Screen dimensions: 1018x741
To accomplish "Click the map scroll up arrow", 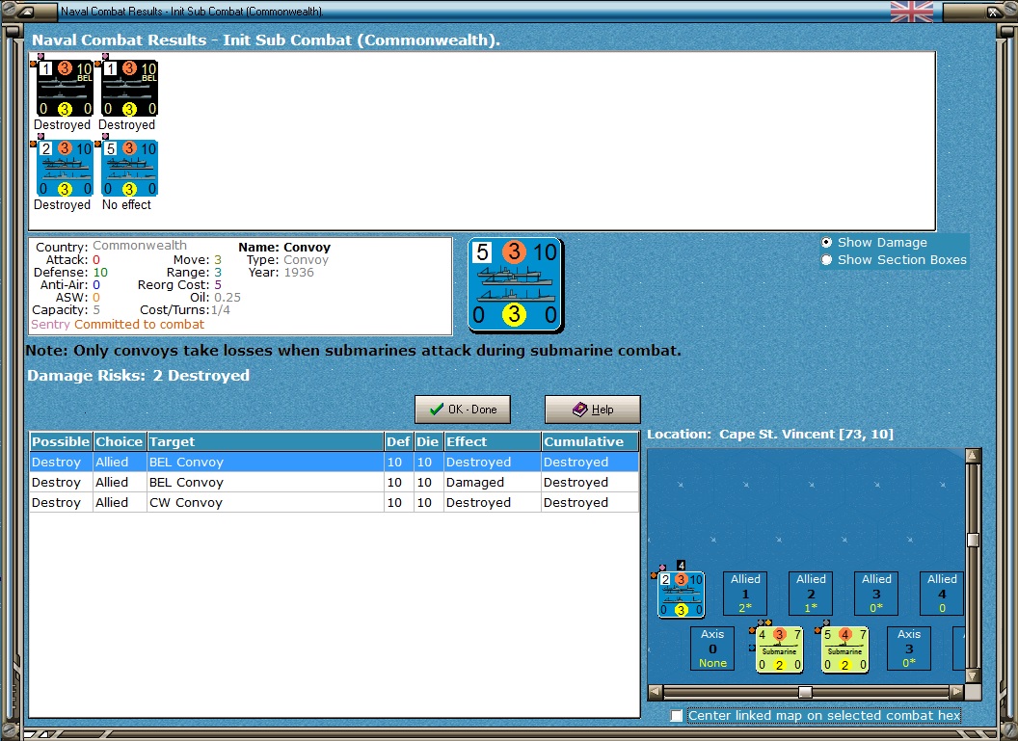I will pos(973,456).
